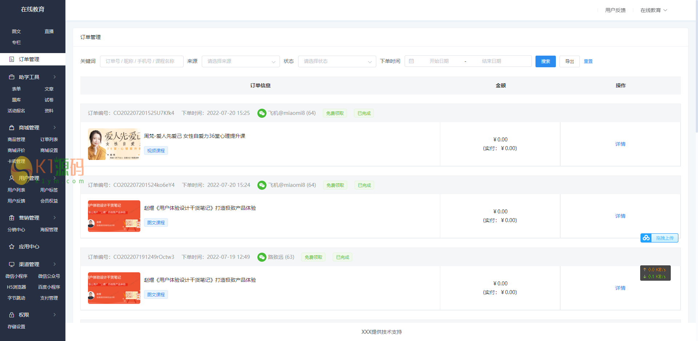Go to 用户列表 in the sidebar
This screenshot has height=341, width=698.
click(16, 190)
